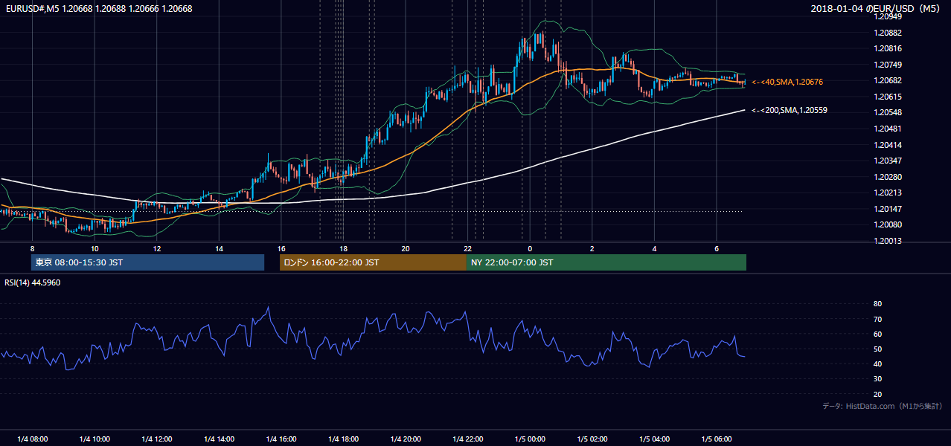
Task: Click the NY 22:00-07:00 JST session bar
Action: 606,262
